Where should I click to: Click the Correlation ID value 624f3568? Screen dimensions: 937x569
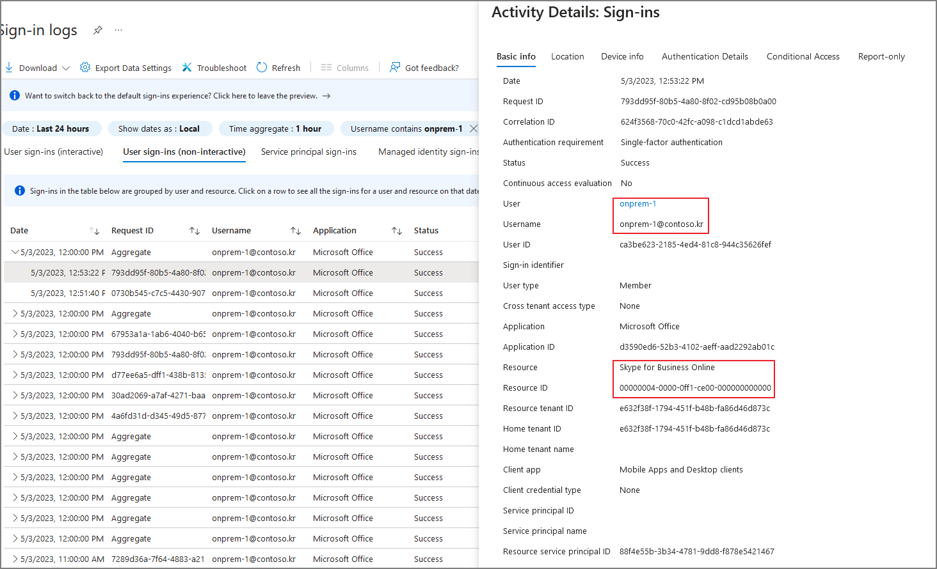696,122
